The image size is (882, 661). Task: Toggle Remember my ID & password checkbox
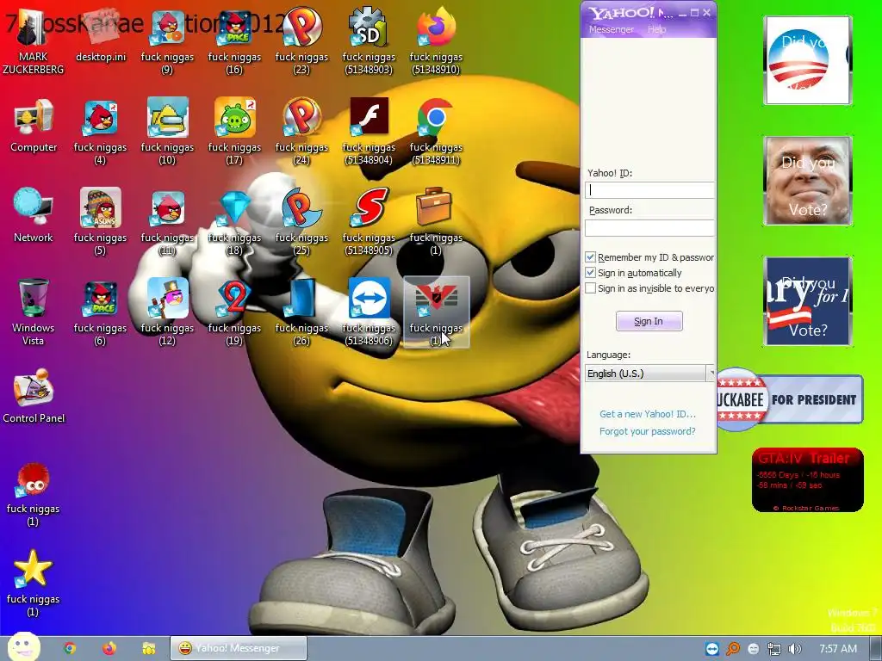pyautogui.click(x=590, y=256)
